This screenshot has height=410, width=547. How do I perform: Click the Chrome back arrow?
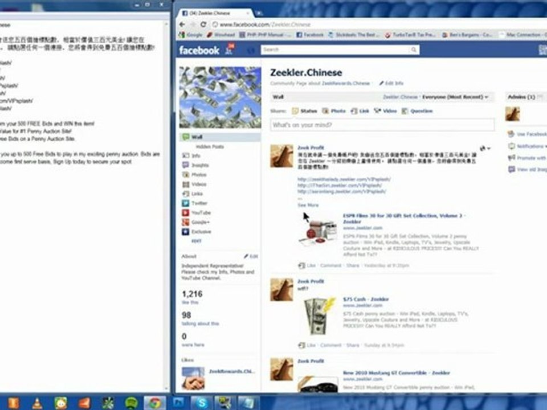point(182,24)
